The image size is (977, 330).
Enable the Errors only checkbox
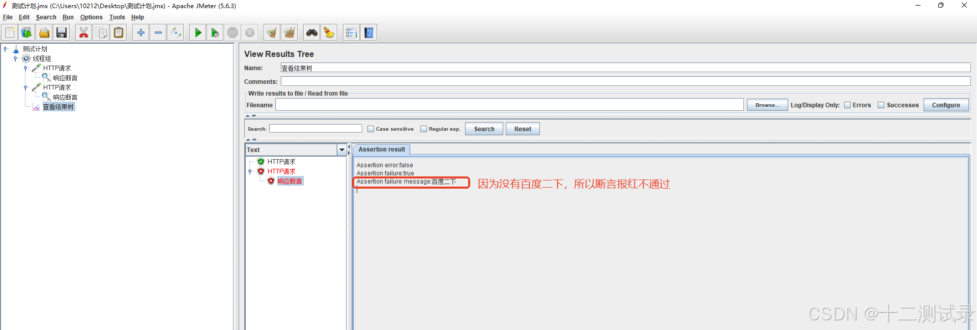(x=848, y=105)
